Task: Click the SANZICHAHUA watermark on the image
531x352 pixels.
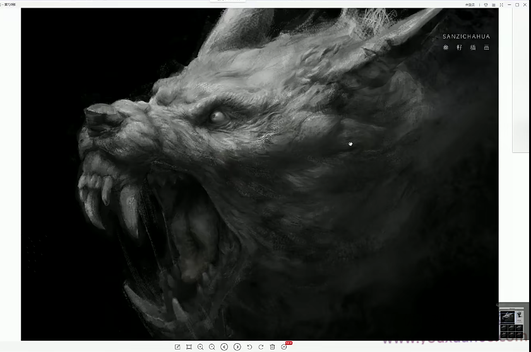Action: click(x=466, y=37)
